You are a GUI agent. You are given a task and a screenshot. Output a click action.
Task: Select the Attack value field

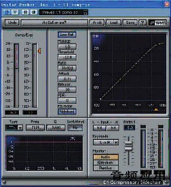pos(67,79)
